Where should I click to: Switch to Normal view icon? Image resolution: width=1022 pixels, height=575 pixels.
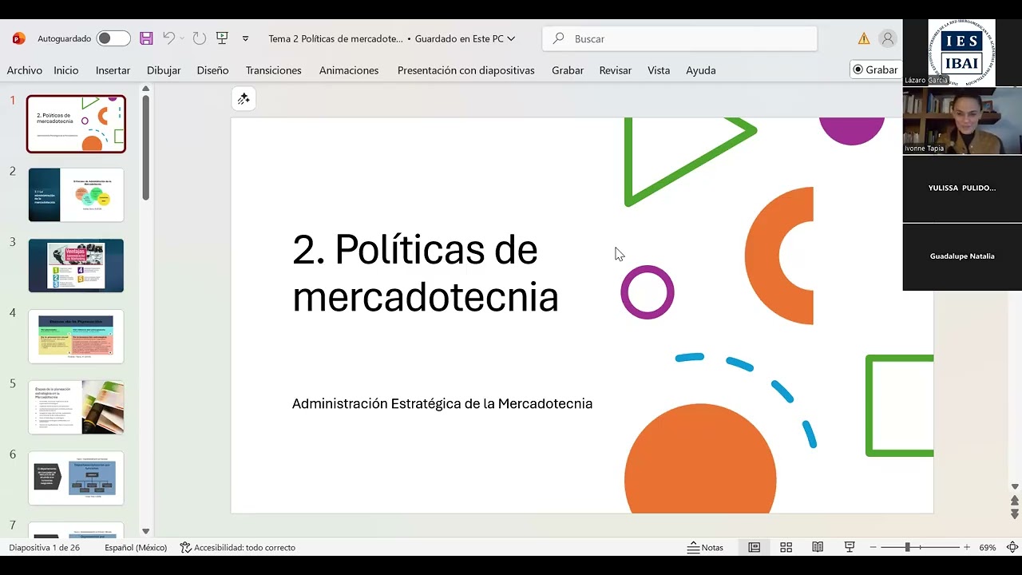(x=754, y=548)
